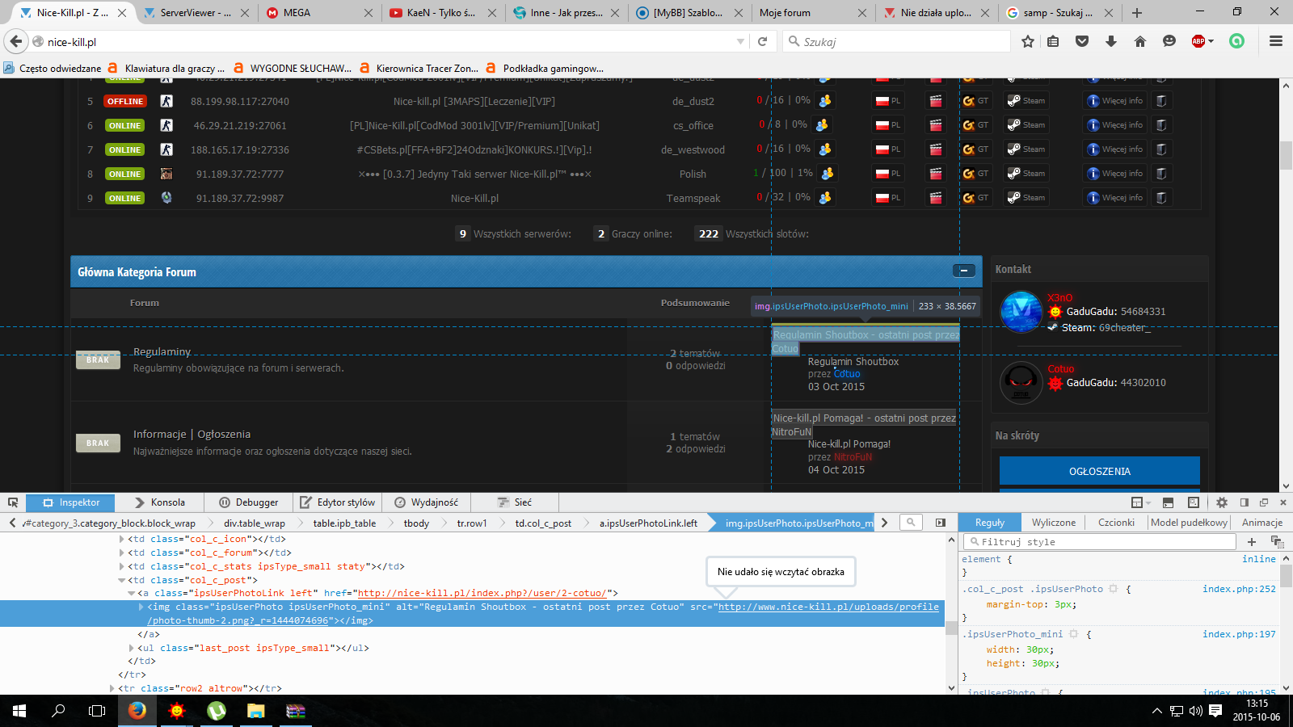Toggle the devtools side-docking icon
The image size is (1293, 727).
click(1245, 502)
